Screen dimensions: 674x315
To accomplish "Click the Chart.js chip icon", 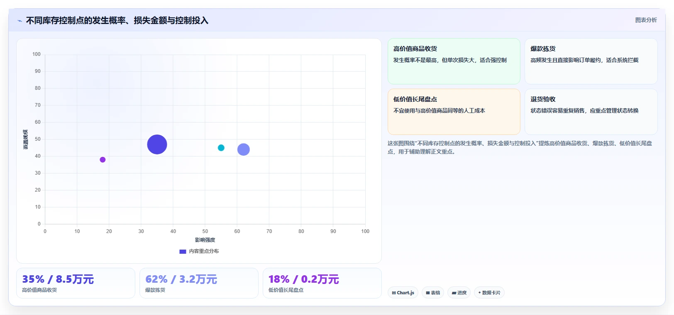I will [394, 293].
